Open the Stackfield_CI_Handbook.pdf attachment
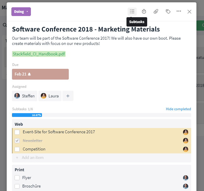Screen dimensions: 204x191 tap(39, 54)
